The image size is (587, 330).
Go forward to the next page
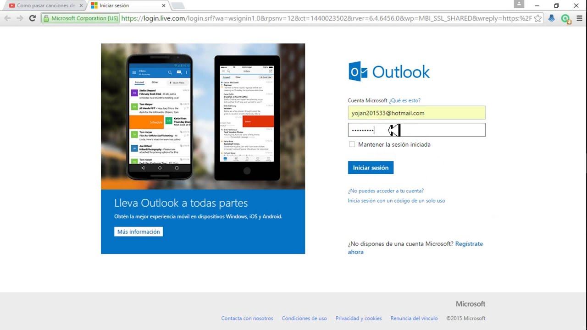20,18
